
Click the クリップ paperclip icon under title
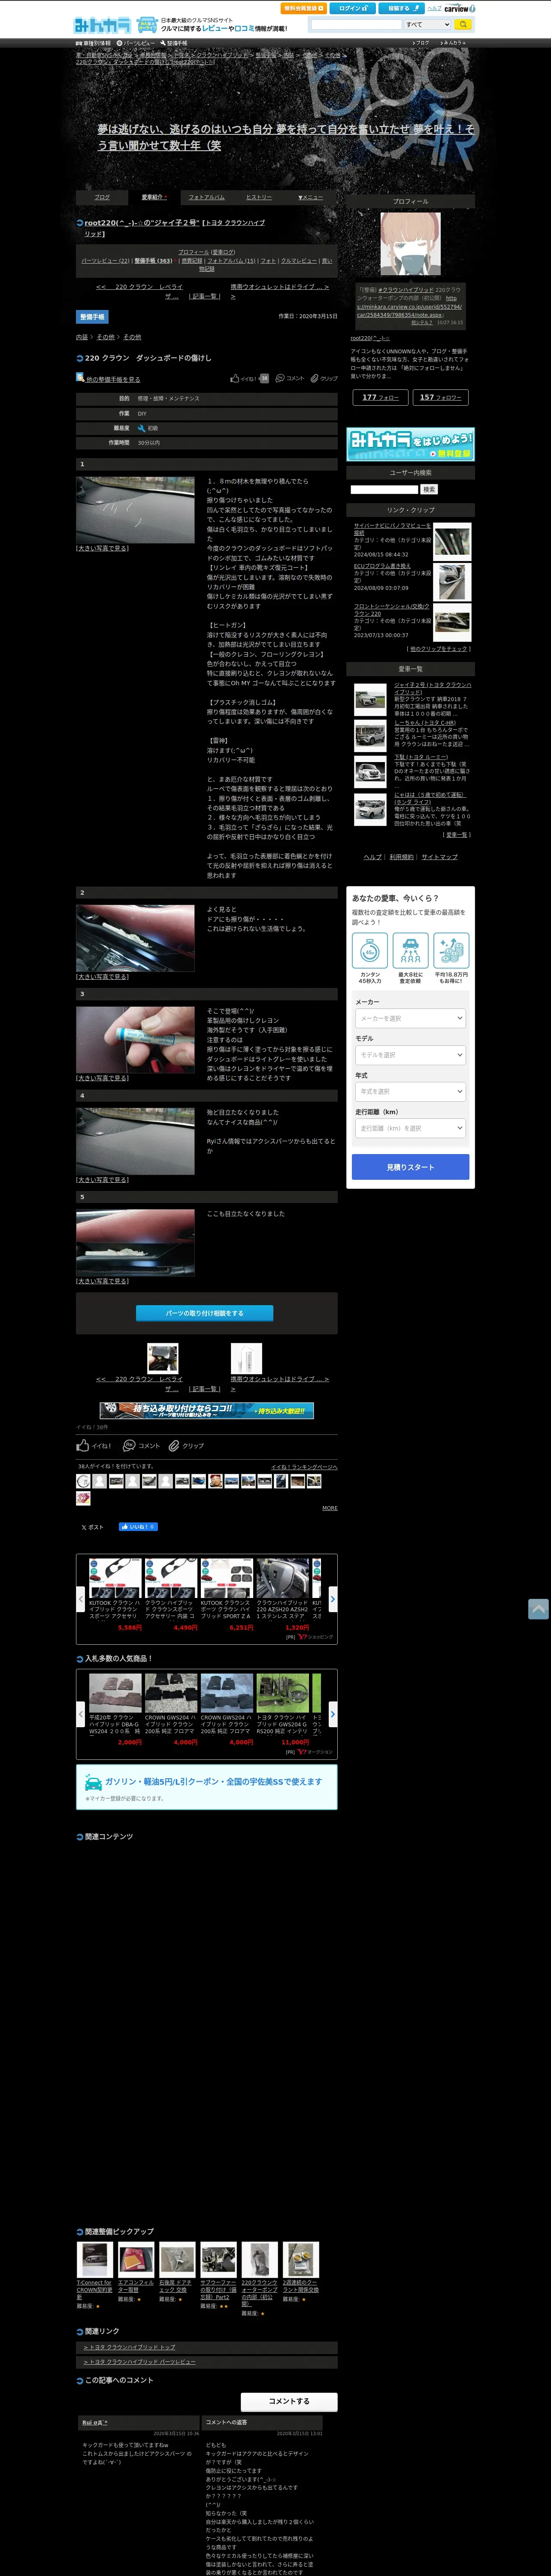point(324,379)
